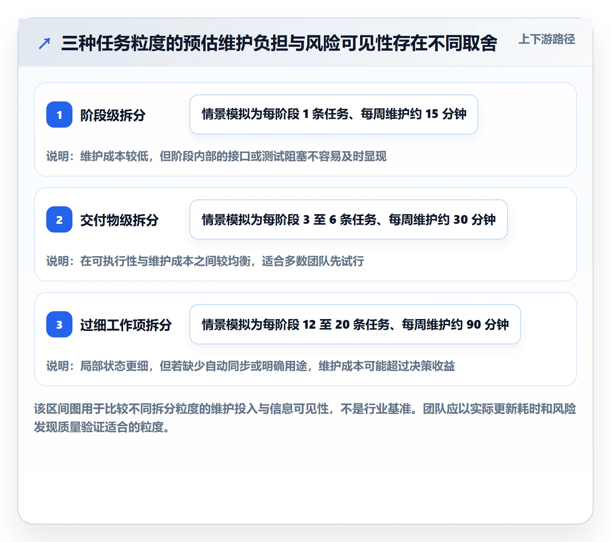Click the number 2 badge for 交付物级拆分
Viewport: 611px width, 542px height.
(59, 219)
